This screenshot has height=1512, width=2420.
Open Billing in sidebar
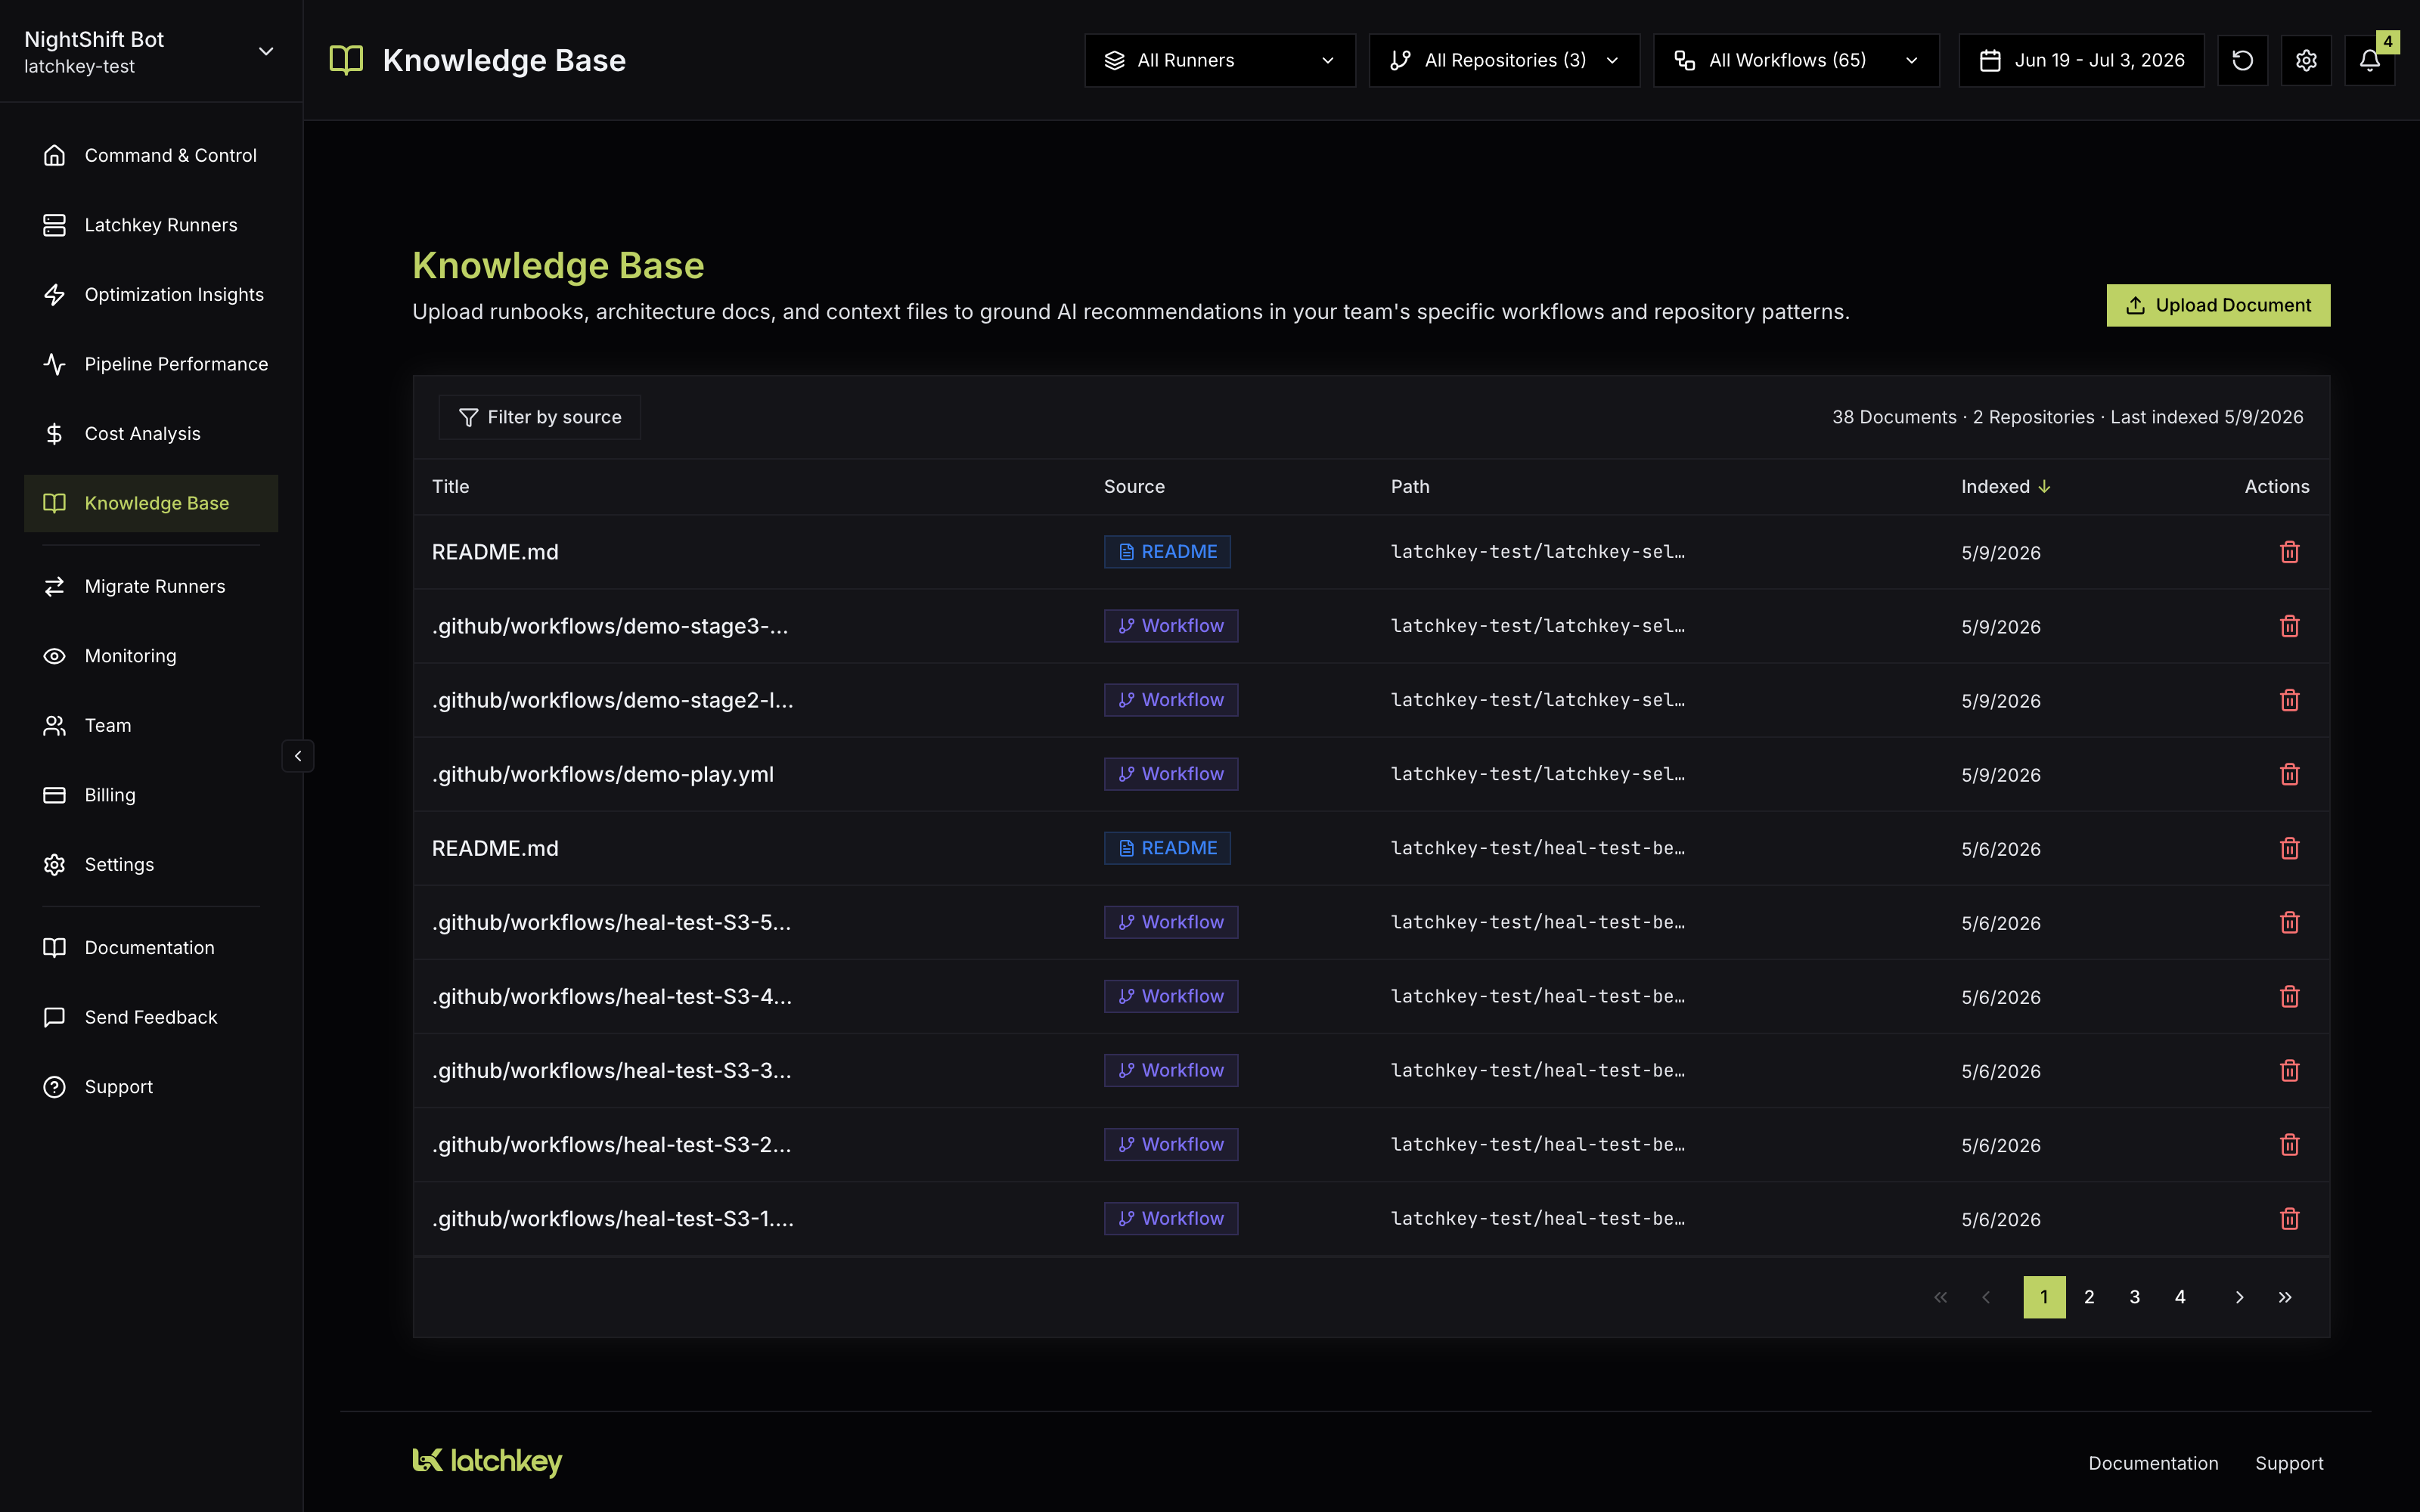coord(151,795)
